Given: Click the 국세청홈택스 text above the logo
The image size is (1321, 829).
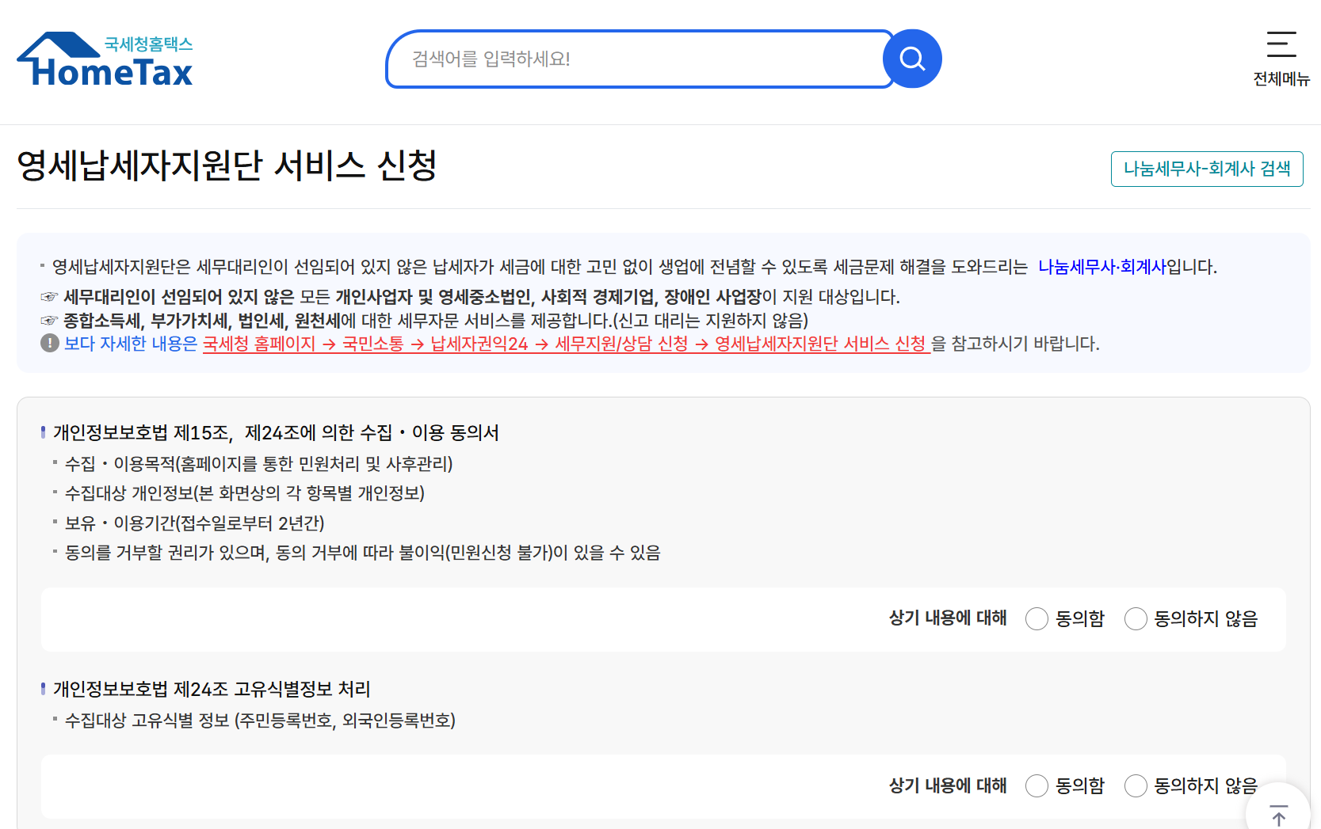Looking at the screenshot, I should click(148, 44).
